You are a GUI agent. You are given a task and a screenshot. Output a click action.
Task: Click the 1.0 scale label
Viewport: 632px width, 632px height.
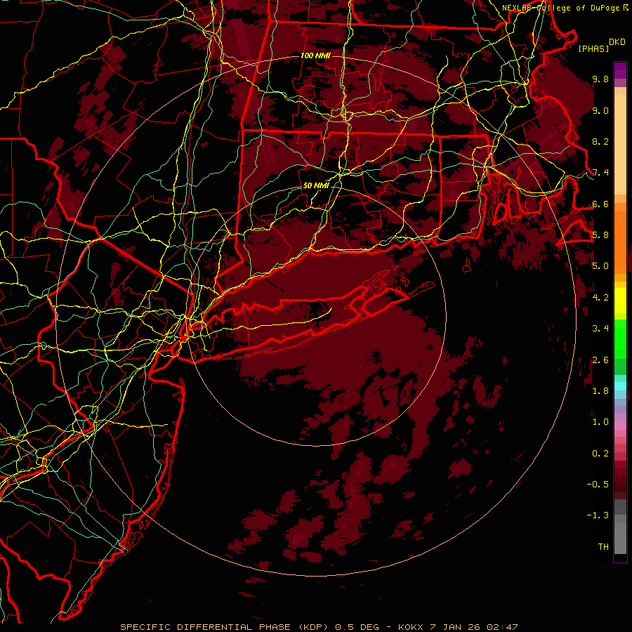tap(600, 422)
